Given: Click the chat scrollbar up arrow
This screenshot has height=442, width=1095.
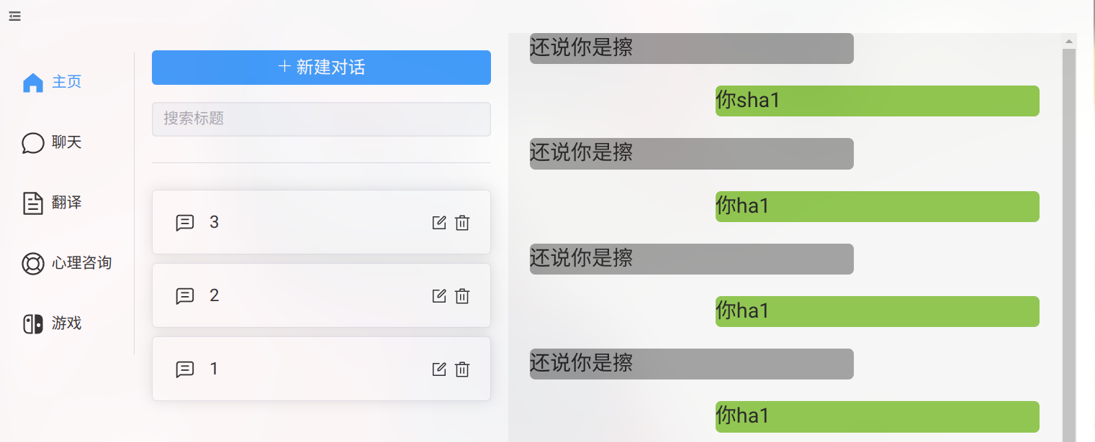Looking at the screenshot, I should click(x=1069, y=41).
